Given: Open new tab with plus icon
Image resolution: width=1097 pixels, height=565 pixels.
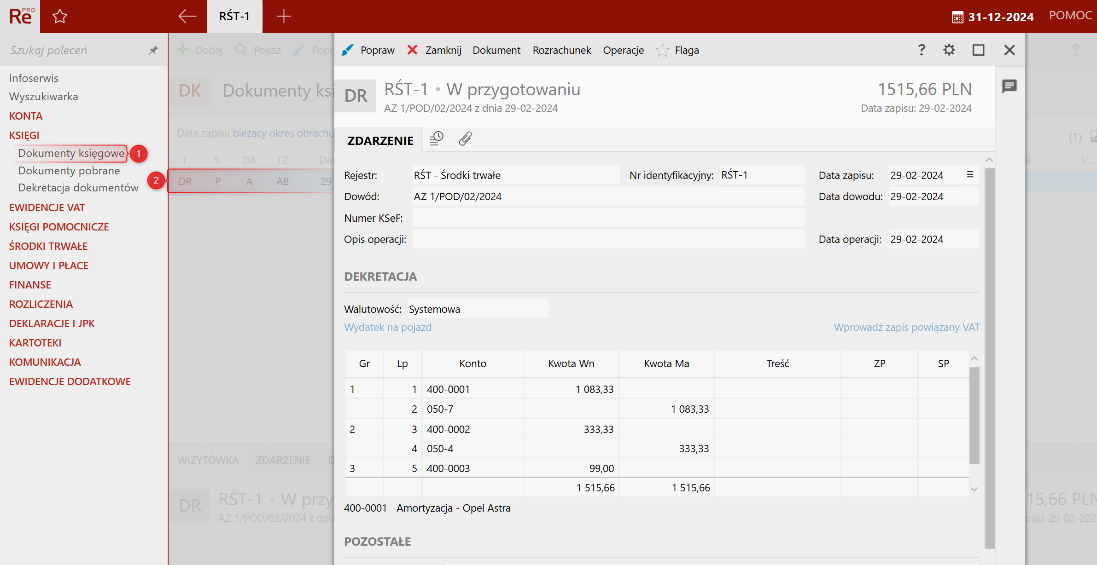Looking at the screenshot, I should pos(284,17).
